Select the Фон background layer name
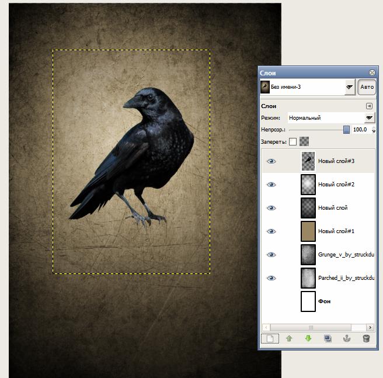This screenshot has height=378, width=383. [324, 301]
